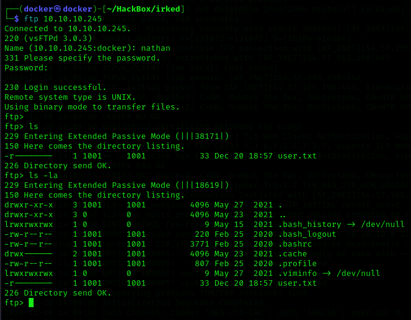Click the .bashrc file name
Viewport: 411px width, 320px height.
[x=295, y=244]
